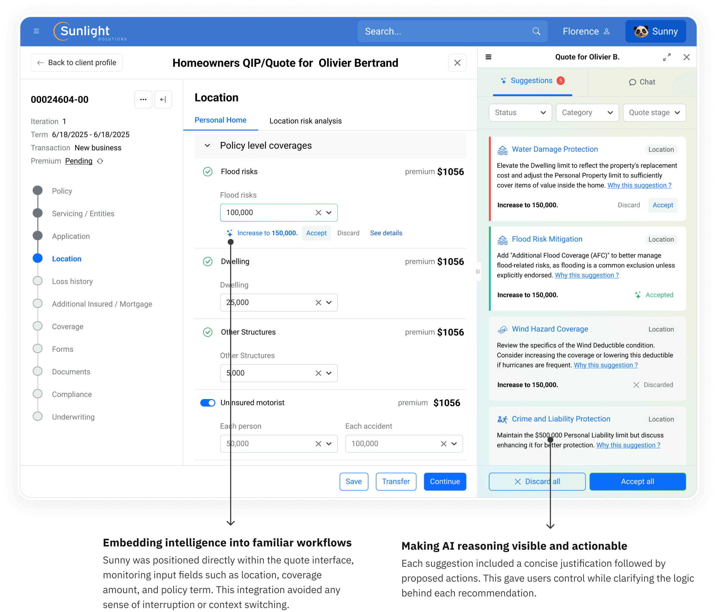Screen dimensions: 717x612
Task: Click the three-dots options button
Action: (x=143, y=100)
